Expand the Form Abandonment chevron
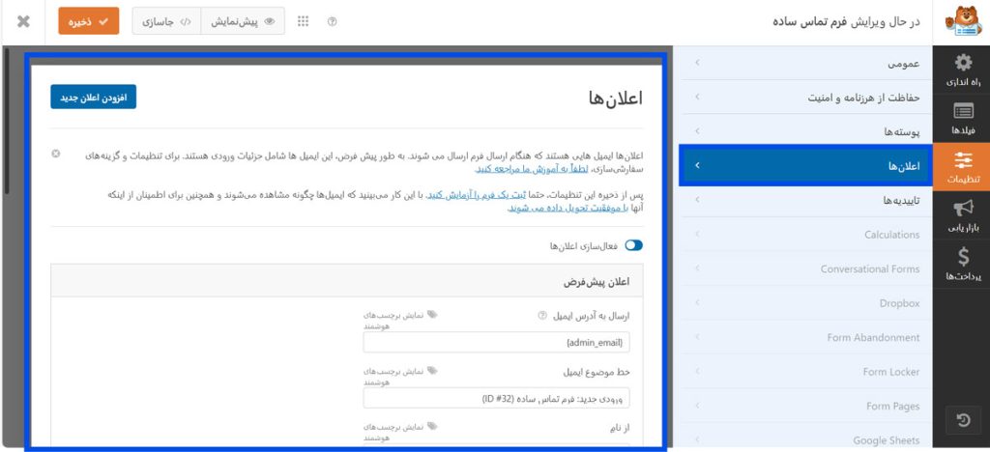The height and width of the screenshot is (452, 990). [697, 337]
